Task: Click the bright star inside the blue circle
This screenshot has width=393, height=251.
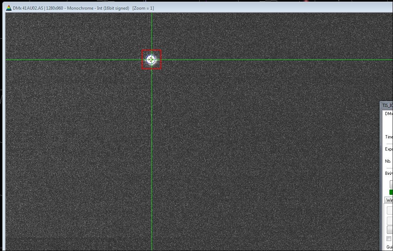Action: [151, 59]
